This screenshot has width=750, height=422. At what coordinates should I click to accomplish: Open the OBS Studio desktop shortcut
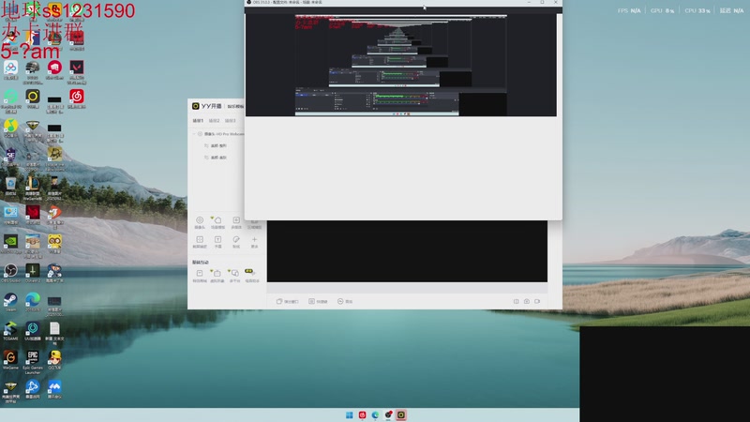click(x=10, y=273)
